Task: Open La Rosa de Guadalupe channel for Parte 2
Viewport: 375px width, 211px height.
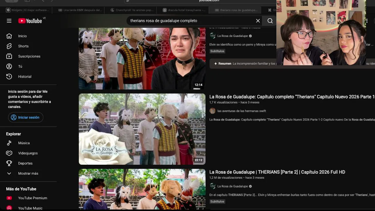Action: 233,186
